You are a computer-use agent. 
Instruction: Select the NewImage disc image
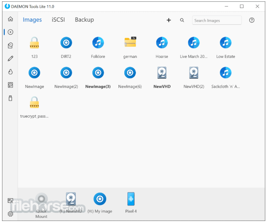point(35,78)
